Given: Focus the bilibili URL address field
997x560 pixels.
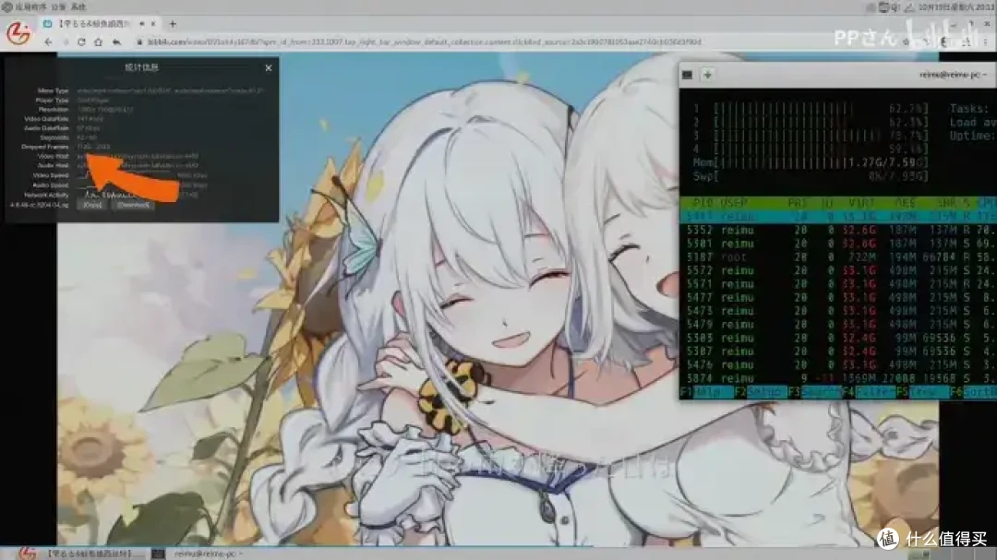Looking at the screenshot, I should tap(424, 42).
